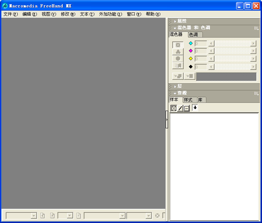Click the cyan slider left arrow

[211, 44]
